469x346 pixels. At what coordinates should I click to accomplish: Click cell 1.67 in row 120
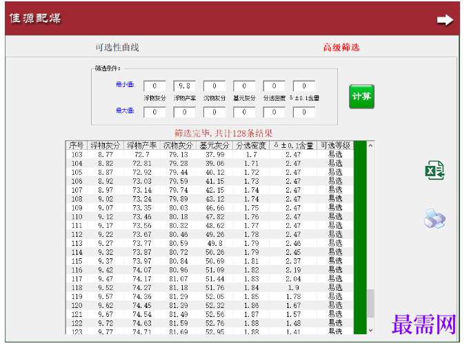(x=293, y=305)
